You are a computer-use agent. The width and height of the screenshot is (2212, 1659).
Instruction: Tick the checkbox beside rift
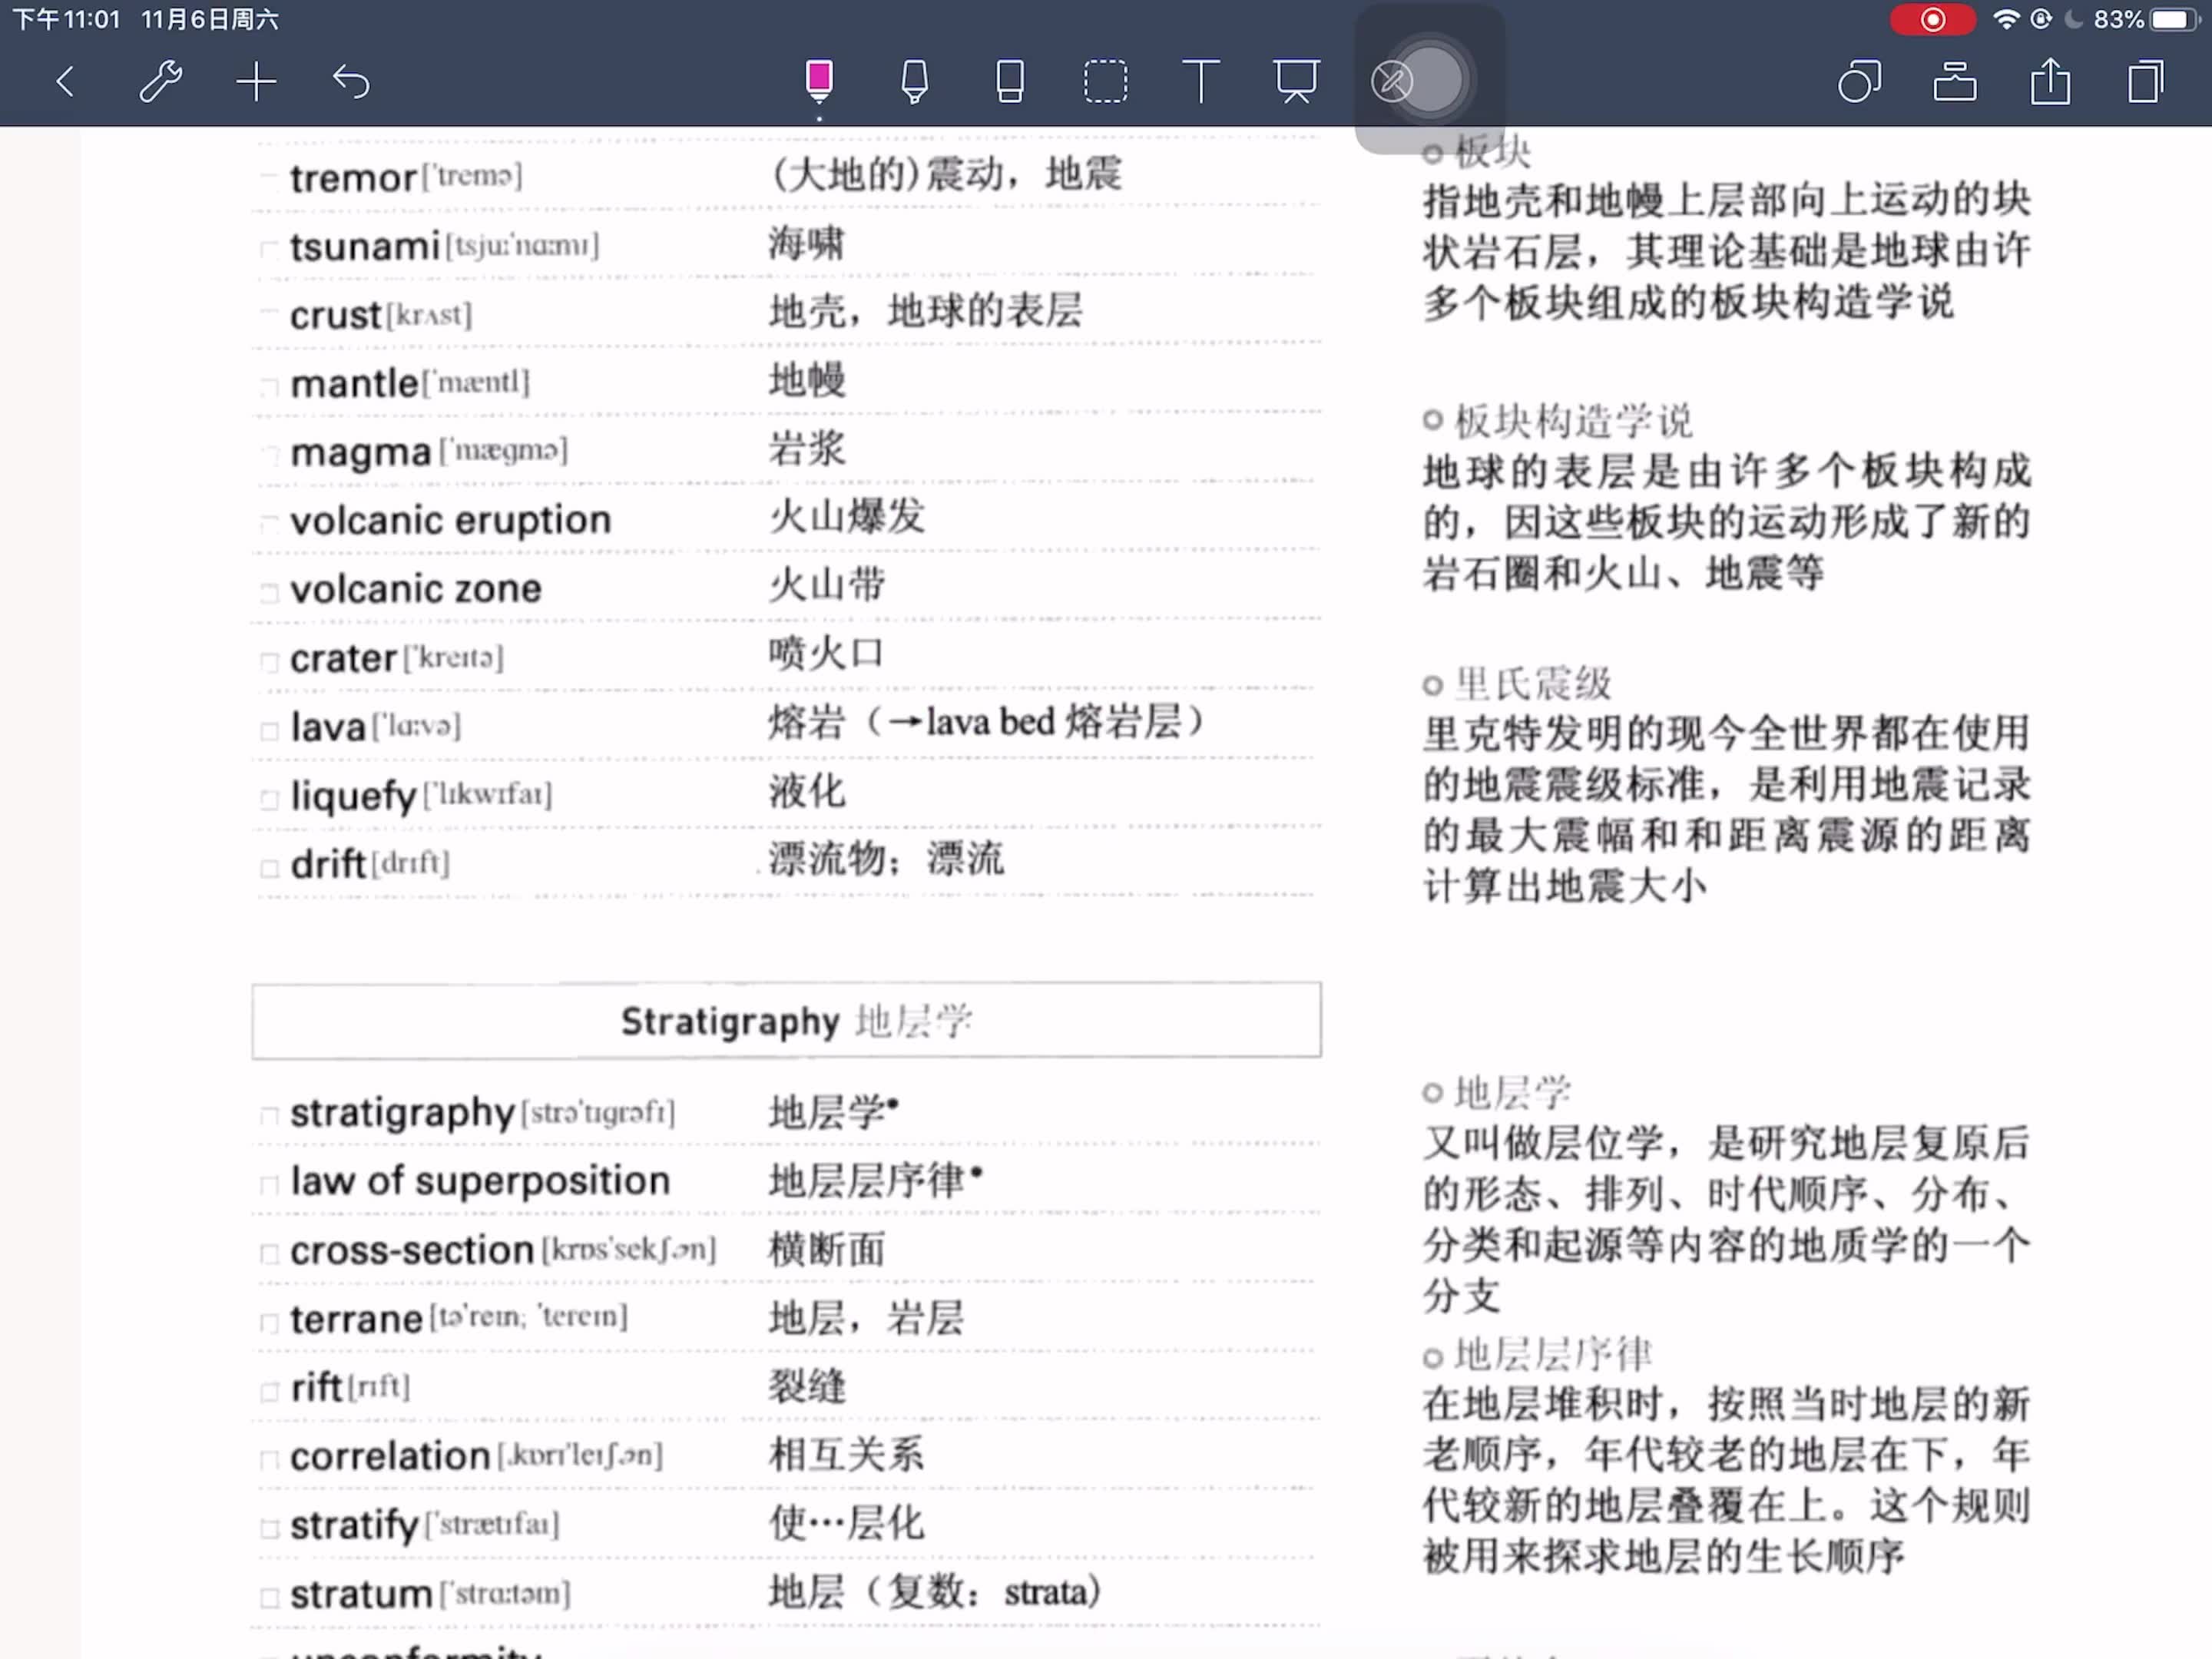point(268,1391)
